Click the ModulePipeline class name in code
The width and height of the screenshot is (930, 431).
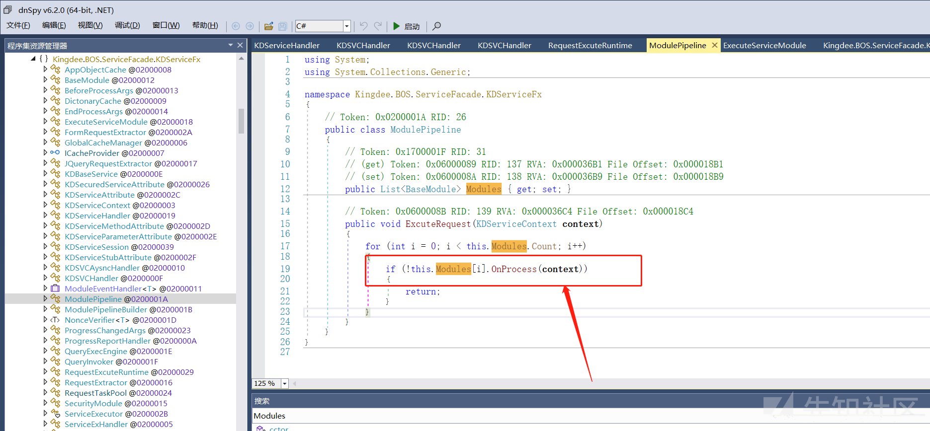[x=425, y=130]
